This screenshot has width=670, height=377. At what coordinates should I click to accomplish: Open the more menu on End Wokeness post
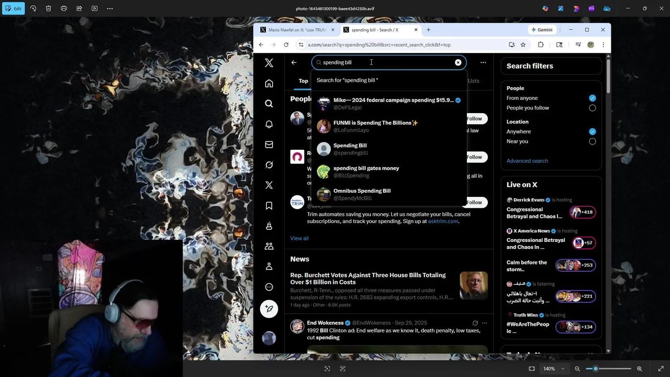484,323
